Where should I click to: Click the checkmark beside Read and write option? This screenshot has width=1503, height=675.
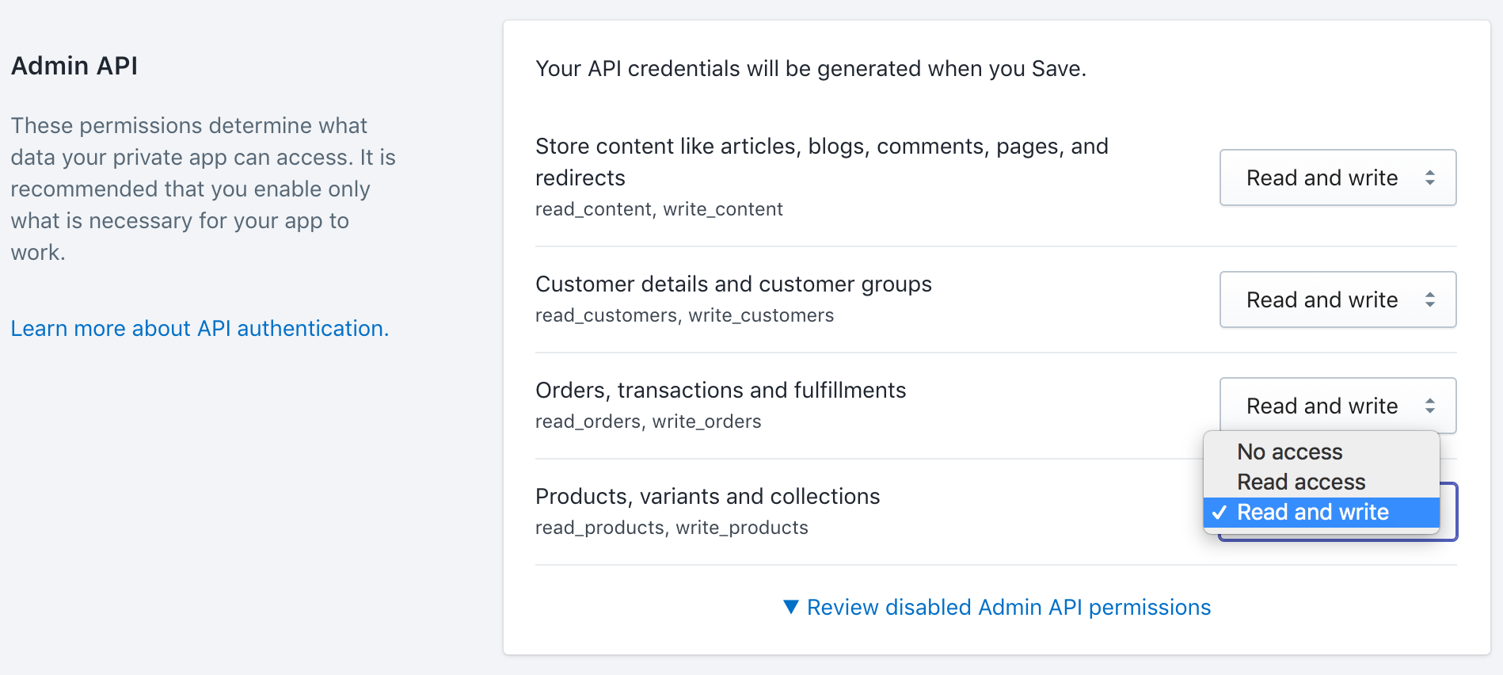(x=1220, y=513)
